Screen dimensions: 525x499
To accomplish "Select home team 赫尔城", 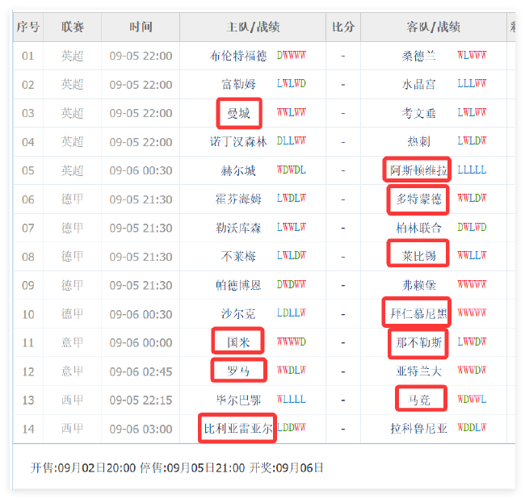I will (x=238, y=170).
